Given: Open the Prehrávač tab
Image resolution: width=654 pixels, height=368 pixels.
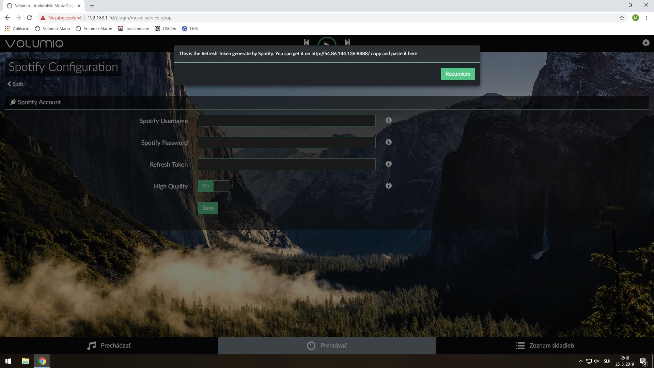Looking at the screenshot, I should tap(327, 346).
